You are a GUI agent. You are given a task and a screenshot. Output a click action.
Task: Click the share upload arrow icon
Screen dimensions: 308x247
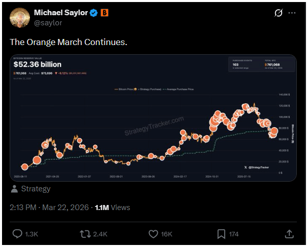pos(289,234)
